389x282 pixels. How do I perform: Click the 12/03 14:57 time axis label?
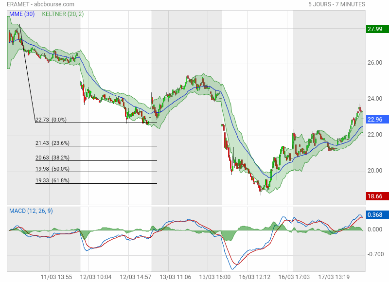tap(136, 277)
